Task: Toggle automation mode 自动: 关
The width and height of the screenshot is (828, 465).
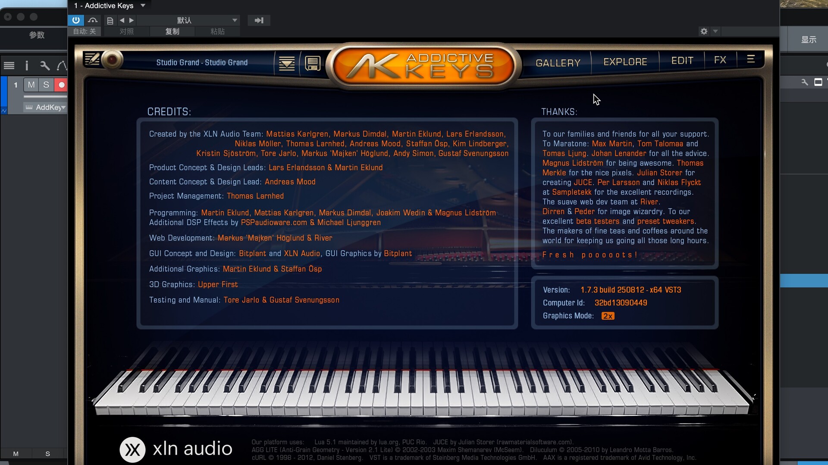Action: pos(84,31)
